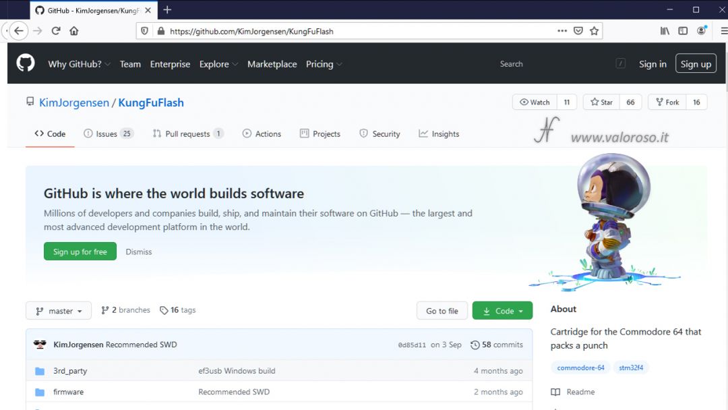The image size is (728, 410).
Task: Open the Enterprise page
Action: pos(170,64)
